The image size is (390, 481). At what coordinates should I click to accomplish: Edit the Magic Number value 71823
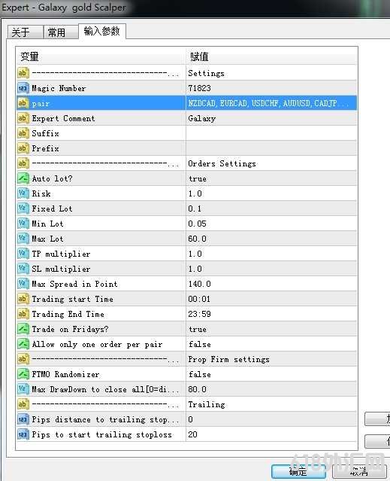click(x=271, y=88)
